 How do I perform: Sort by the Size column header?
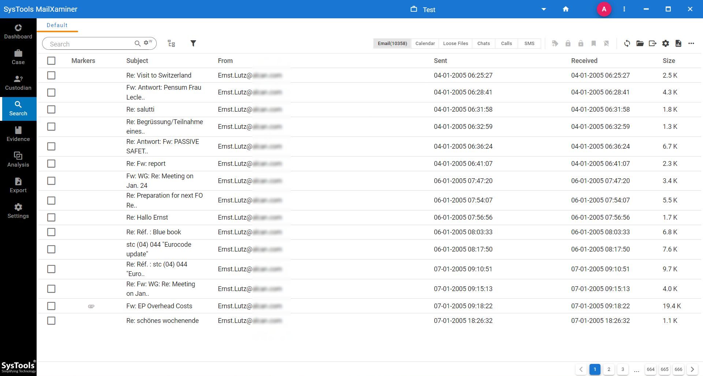point(669,61)
